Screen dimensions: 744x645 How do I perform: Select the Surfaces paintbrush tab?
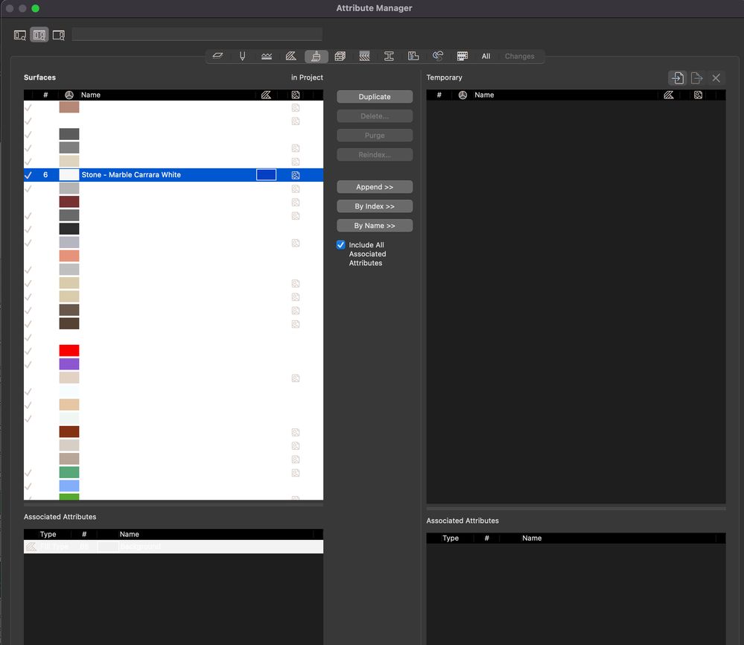316,56
